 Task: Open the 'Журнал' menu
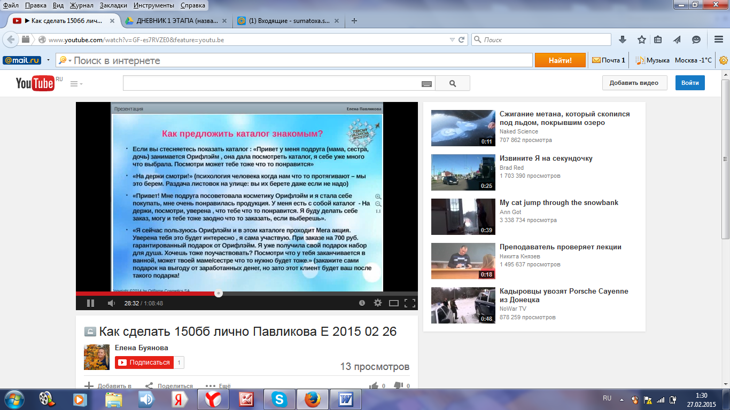tap(82, 5)
